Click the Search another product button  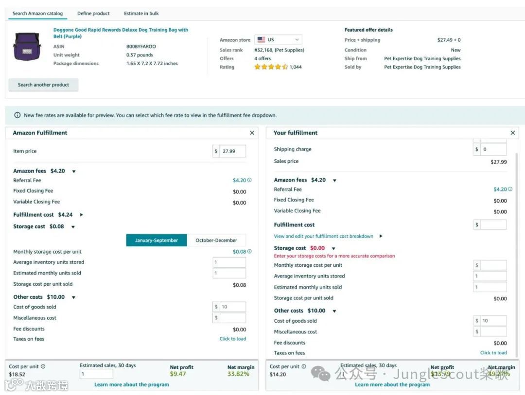point(44,85)
